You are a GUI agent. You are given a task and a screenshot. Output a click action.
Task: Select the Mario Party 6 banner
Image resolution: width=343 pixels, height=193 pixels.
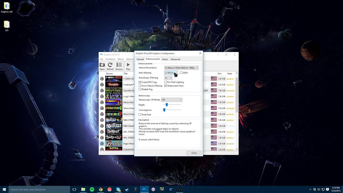(114, 108)
